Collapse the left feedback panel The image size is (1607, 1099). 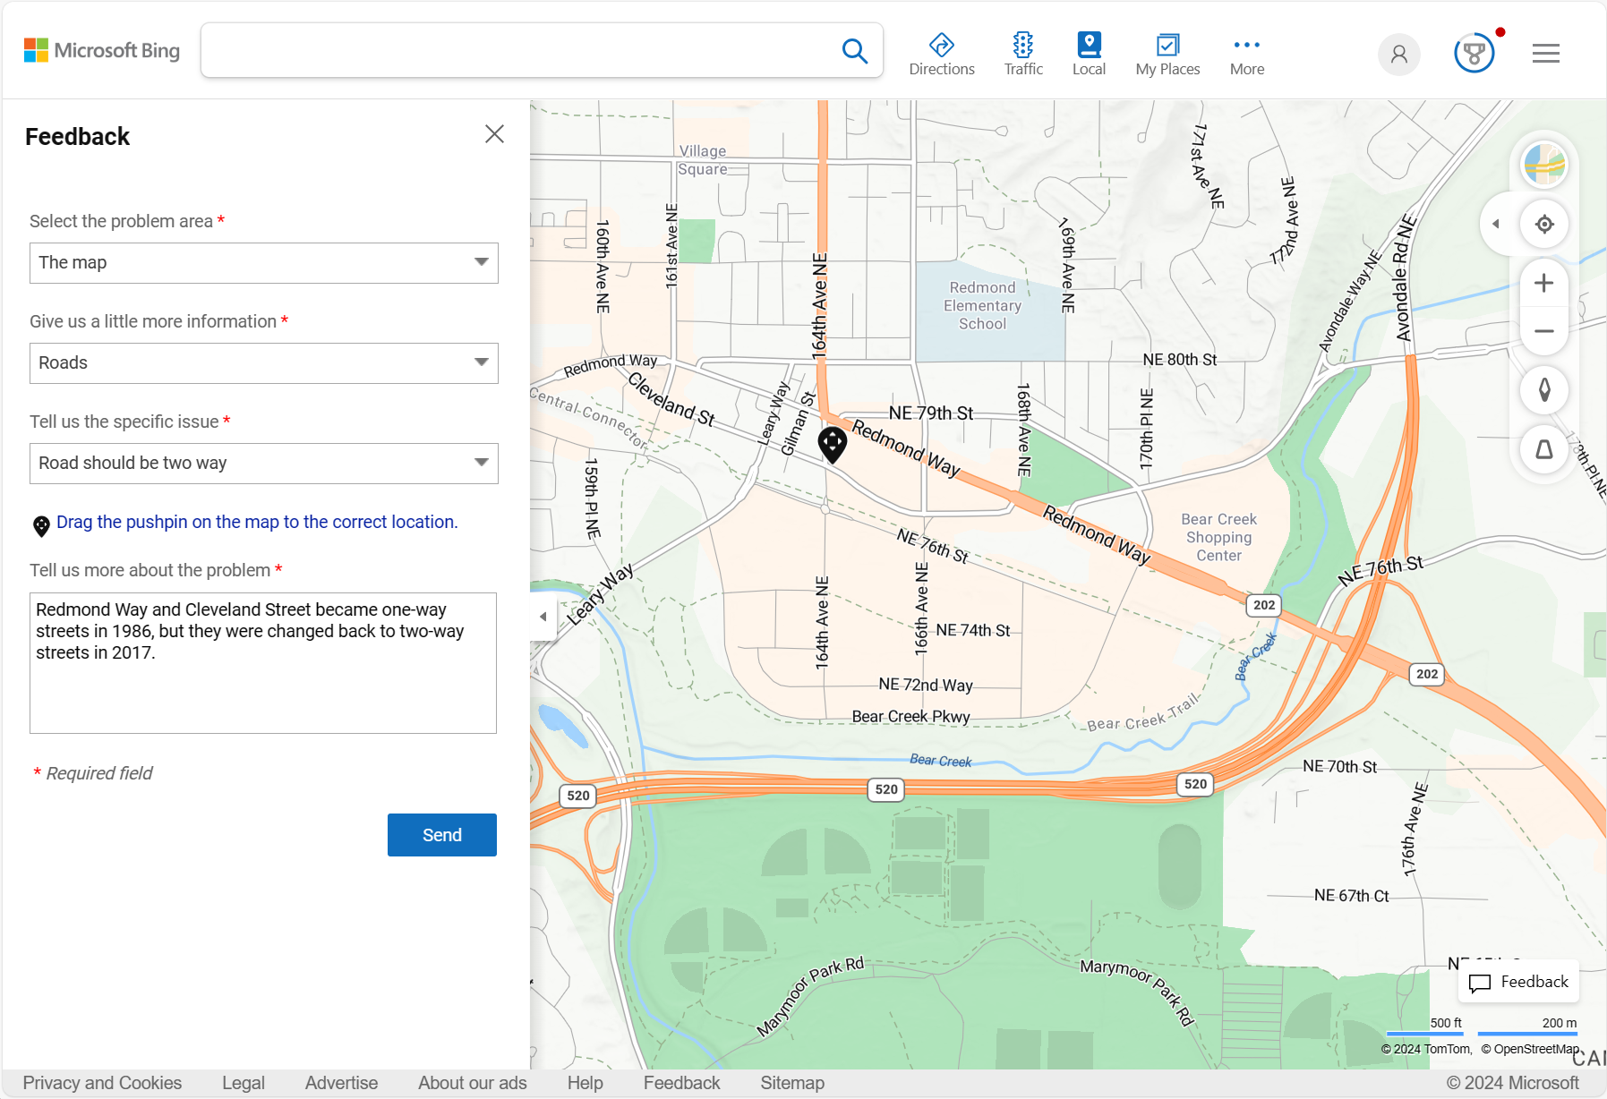tap(543, 617)
